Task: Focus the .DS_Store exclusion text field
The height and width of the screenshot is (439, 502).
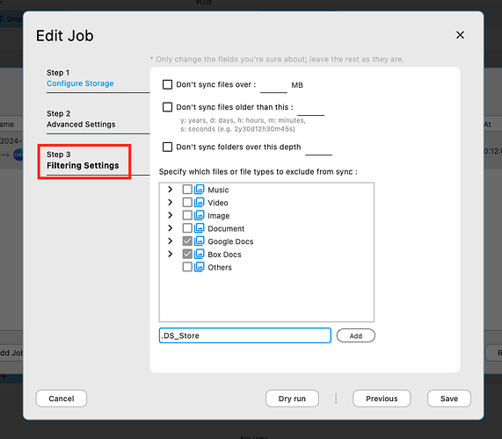Action: 245,335
